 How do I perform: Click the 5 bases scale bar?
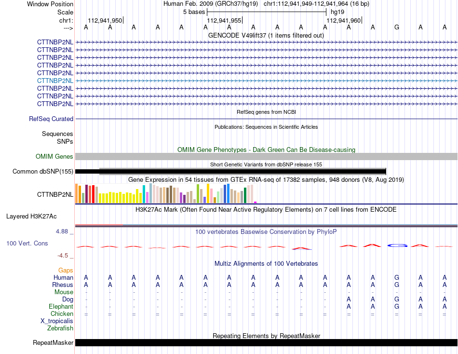tap(267, 12)
